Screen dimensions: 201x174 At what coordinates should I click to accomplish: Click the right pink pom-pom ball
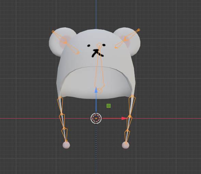click(x=126, y=145)
